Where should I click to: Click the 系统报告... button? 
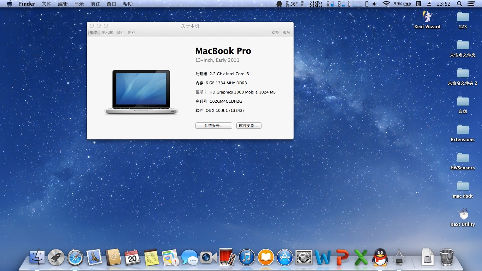click(214, 126)
